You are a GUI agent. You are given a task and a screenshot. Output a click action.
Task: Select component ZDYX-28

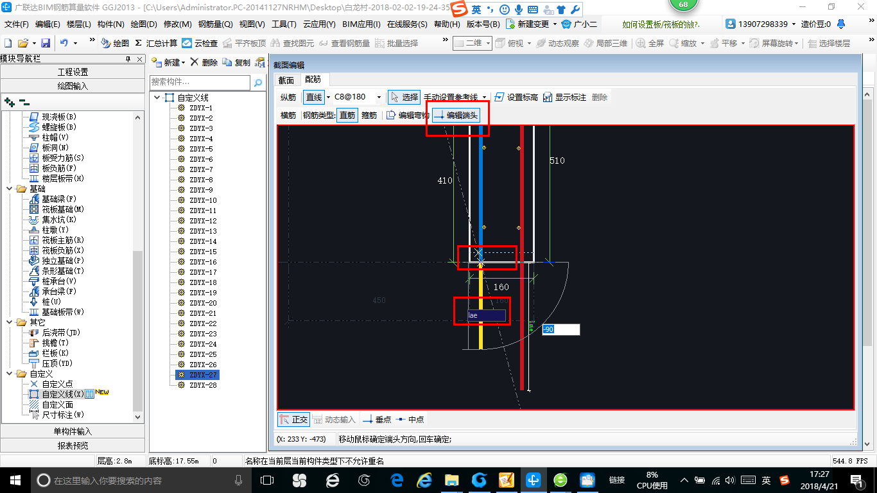point(198,385)
